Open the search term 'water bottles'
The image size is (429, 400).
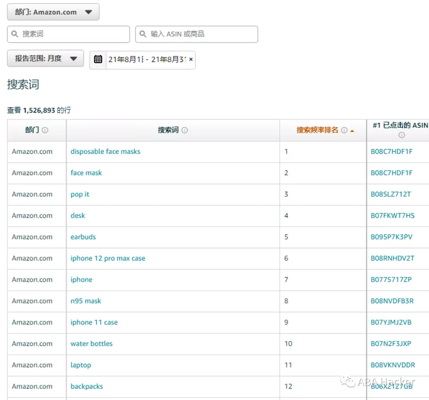point(92,344)
